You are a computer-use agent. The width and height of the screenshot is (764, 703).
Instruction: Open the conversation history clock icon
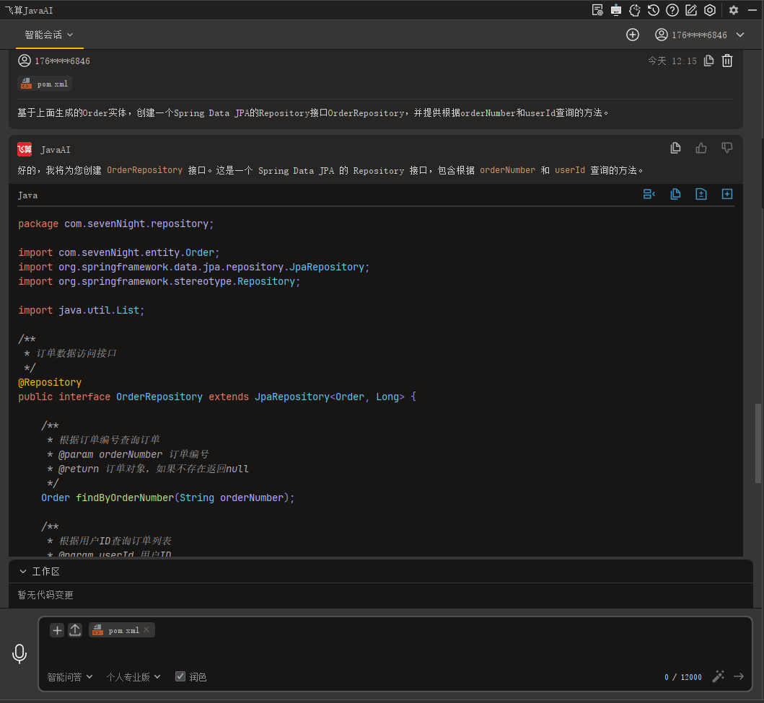[x=654, y=10]
